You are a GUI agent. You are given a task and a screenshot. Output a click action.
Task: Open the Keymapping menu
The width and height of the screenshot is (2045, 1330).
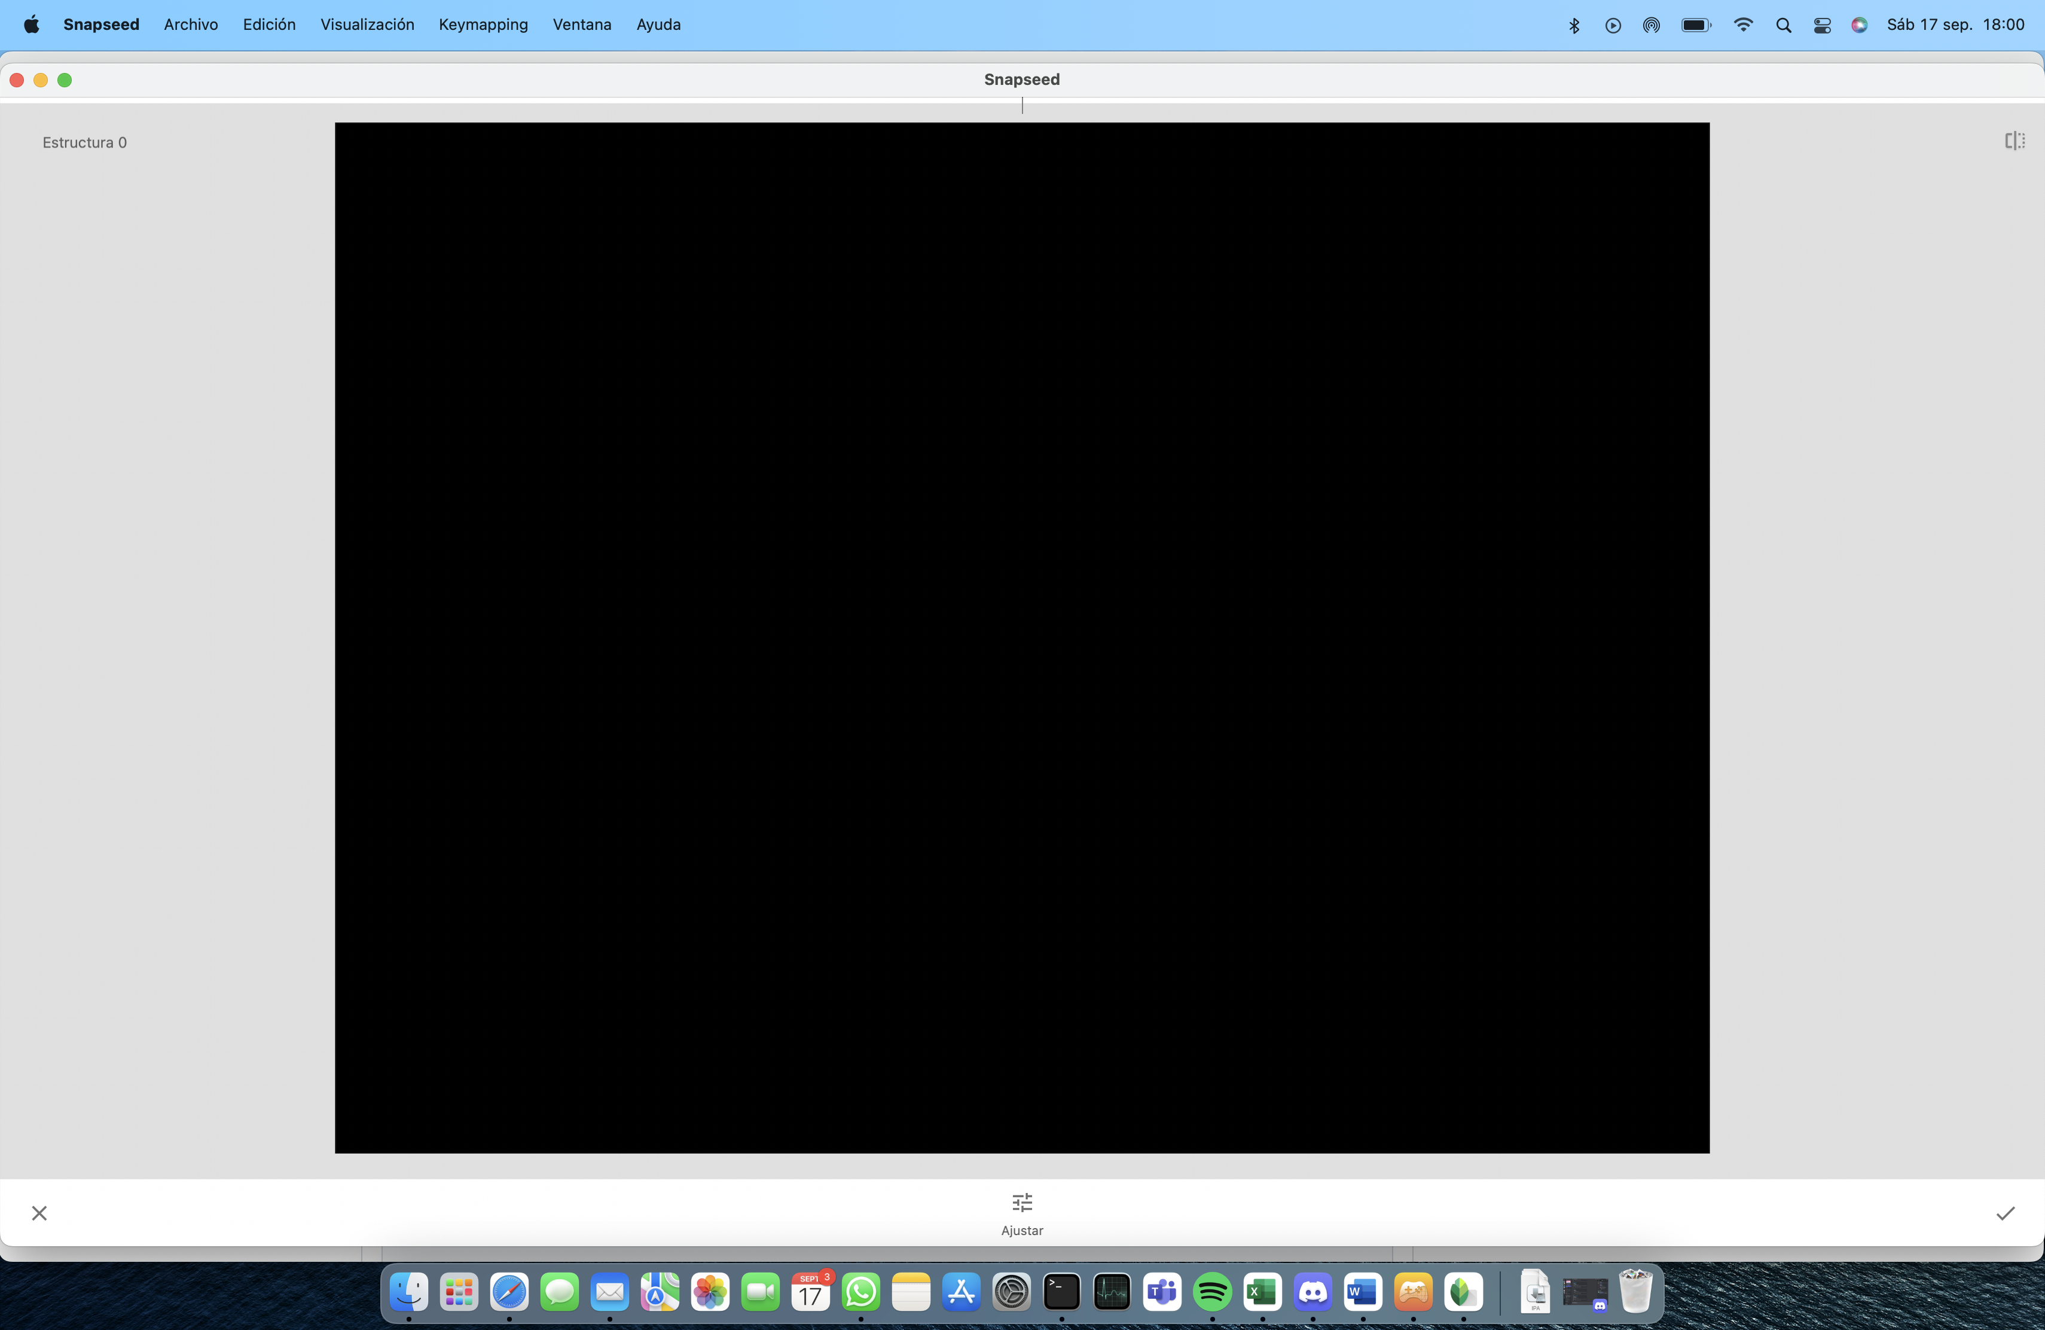pyautogui.click(x=483, y=25)
